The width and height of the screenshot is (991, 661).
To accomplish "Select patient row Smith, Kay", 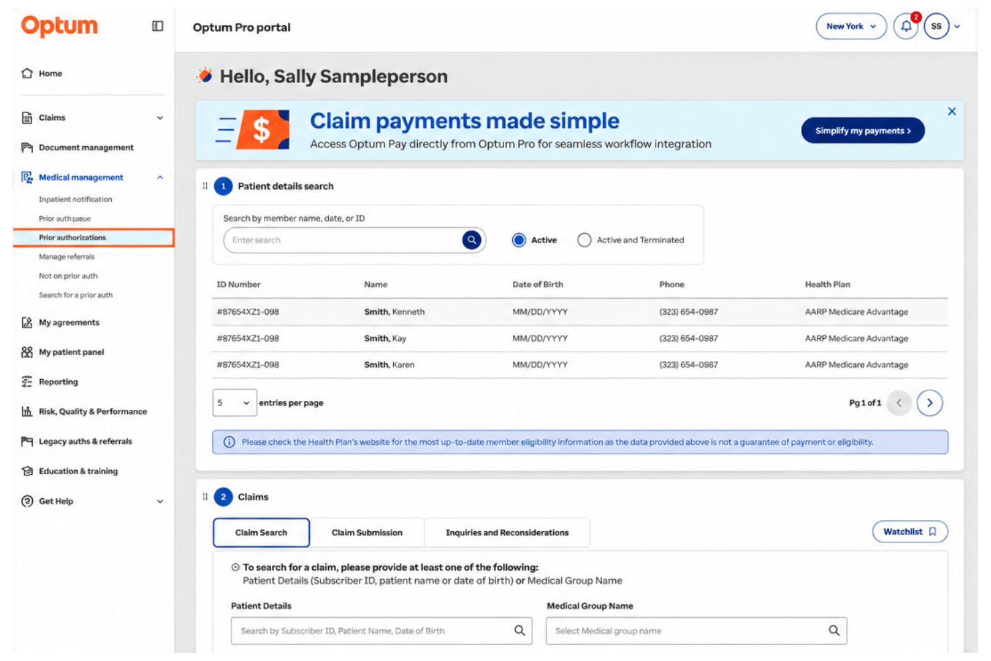I will point(581,339).
